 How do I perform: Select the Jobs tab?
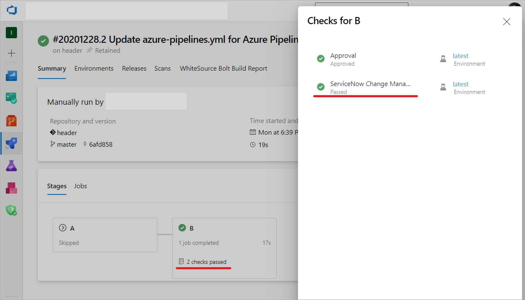pos(80,186)
